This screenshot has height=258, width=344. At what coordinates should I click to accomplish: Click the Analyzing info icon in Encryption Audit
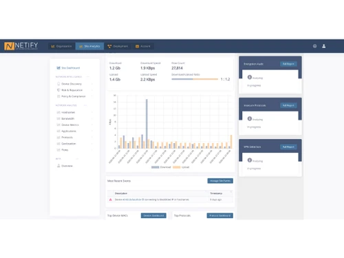click(250, 77)
